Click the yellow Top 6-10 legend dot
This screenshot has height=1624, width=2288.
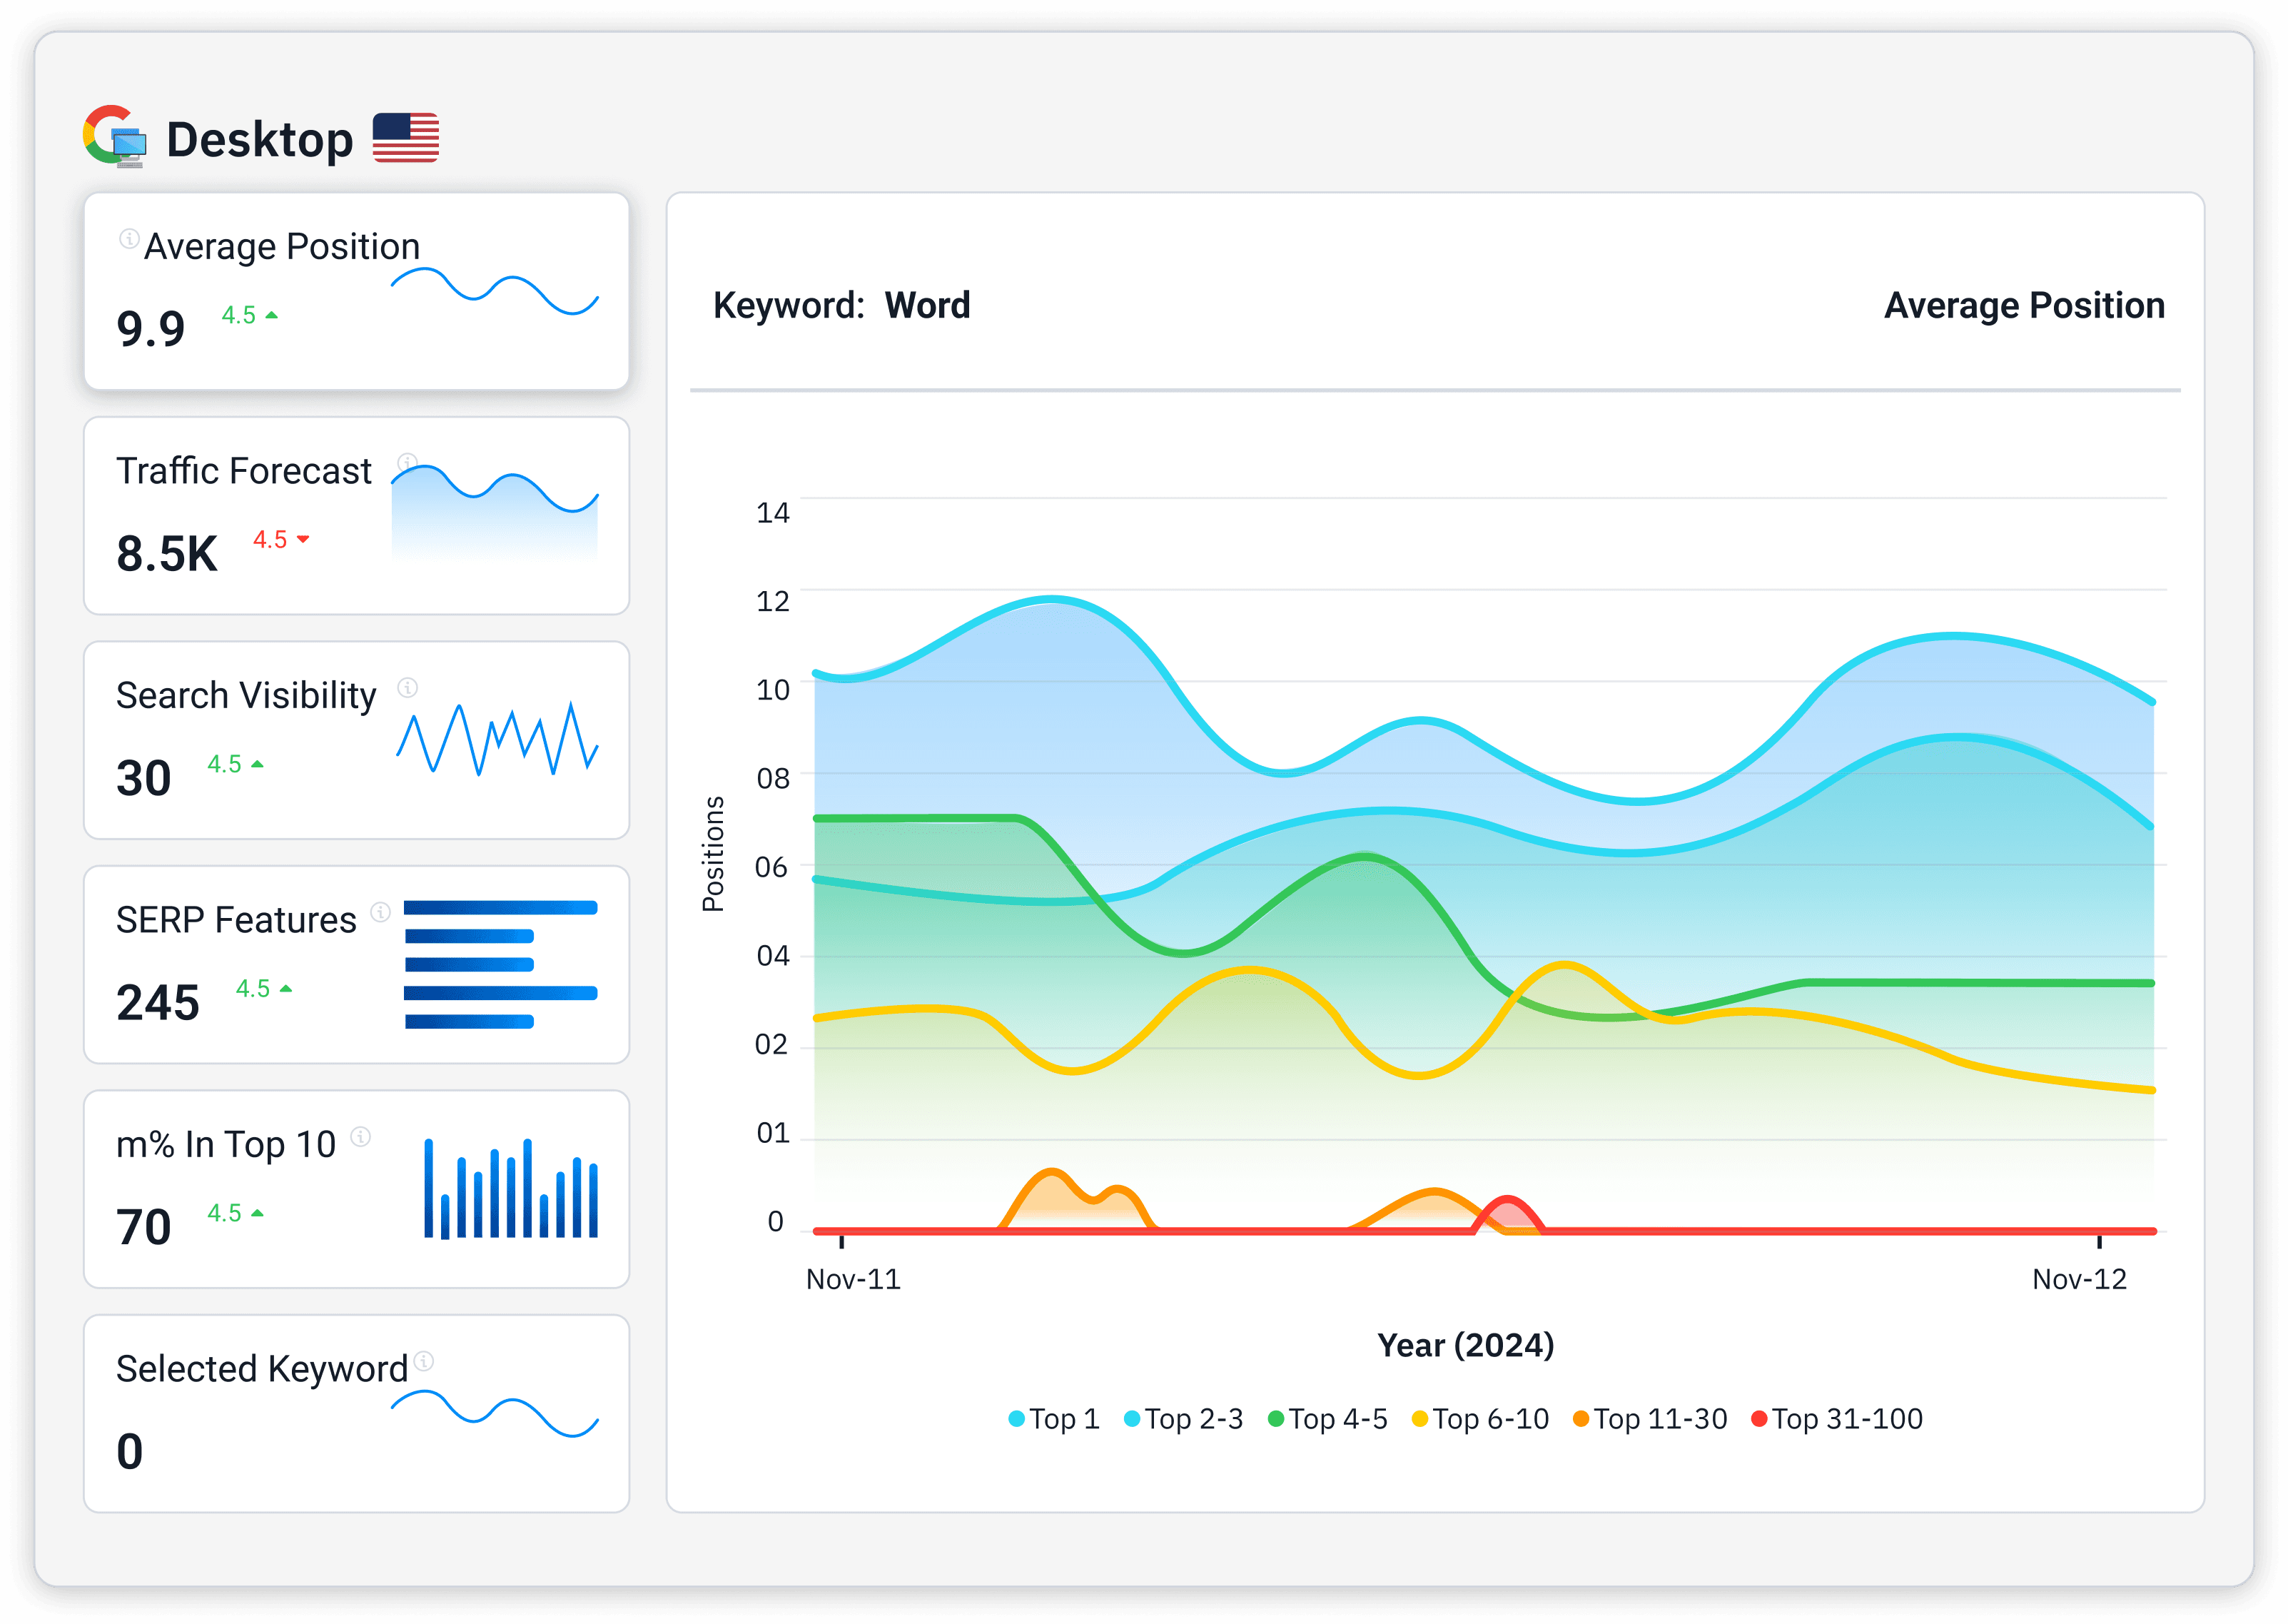[1419, 1419]
